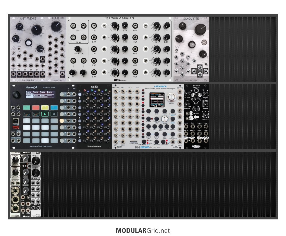Click the ATTACK knob on the MSCL compressor
The image size is (286, 236).
(25, 172)
